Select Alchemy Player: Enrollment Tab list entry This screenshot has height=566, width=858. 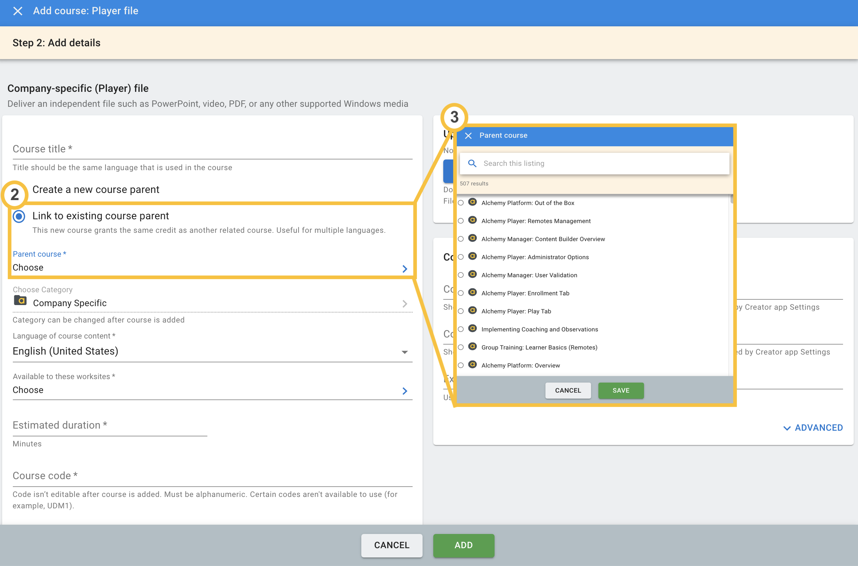coord(525,293)
